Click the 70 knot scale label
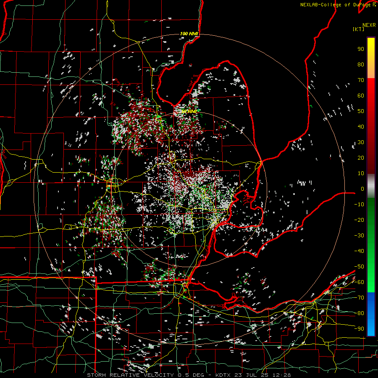Image resolution: width=378 pixels, height=378 pixels. [361, 80]
